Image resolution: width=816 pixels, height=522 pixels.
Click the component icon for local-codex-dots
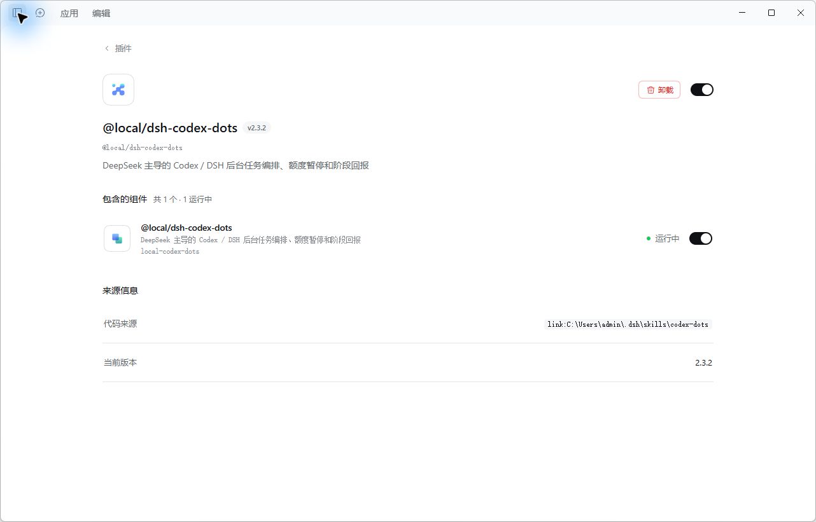coord(117,238)
